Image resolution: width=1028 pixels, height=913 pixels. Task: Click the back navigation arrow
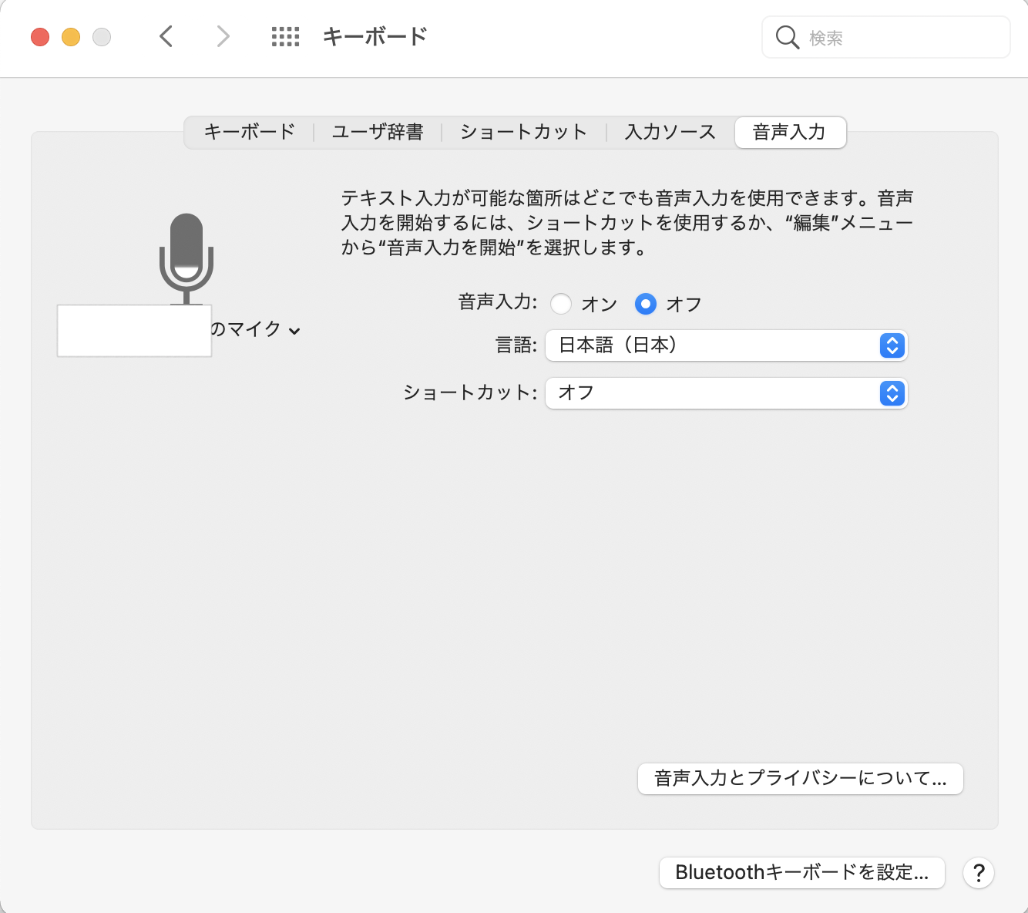(166, 36)
